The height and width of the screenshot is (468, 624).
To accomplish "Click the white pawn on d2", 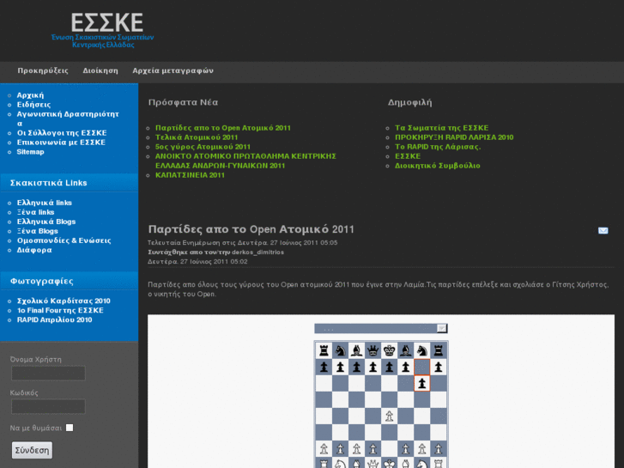I will (373, 449).
